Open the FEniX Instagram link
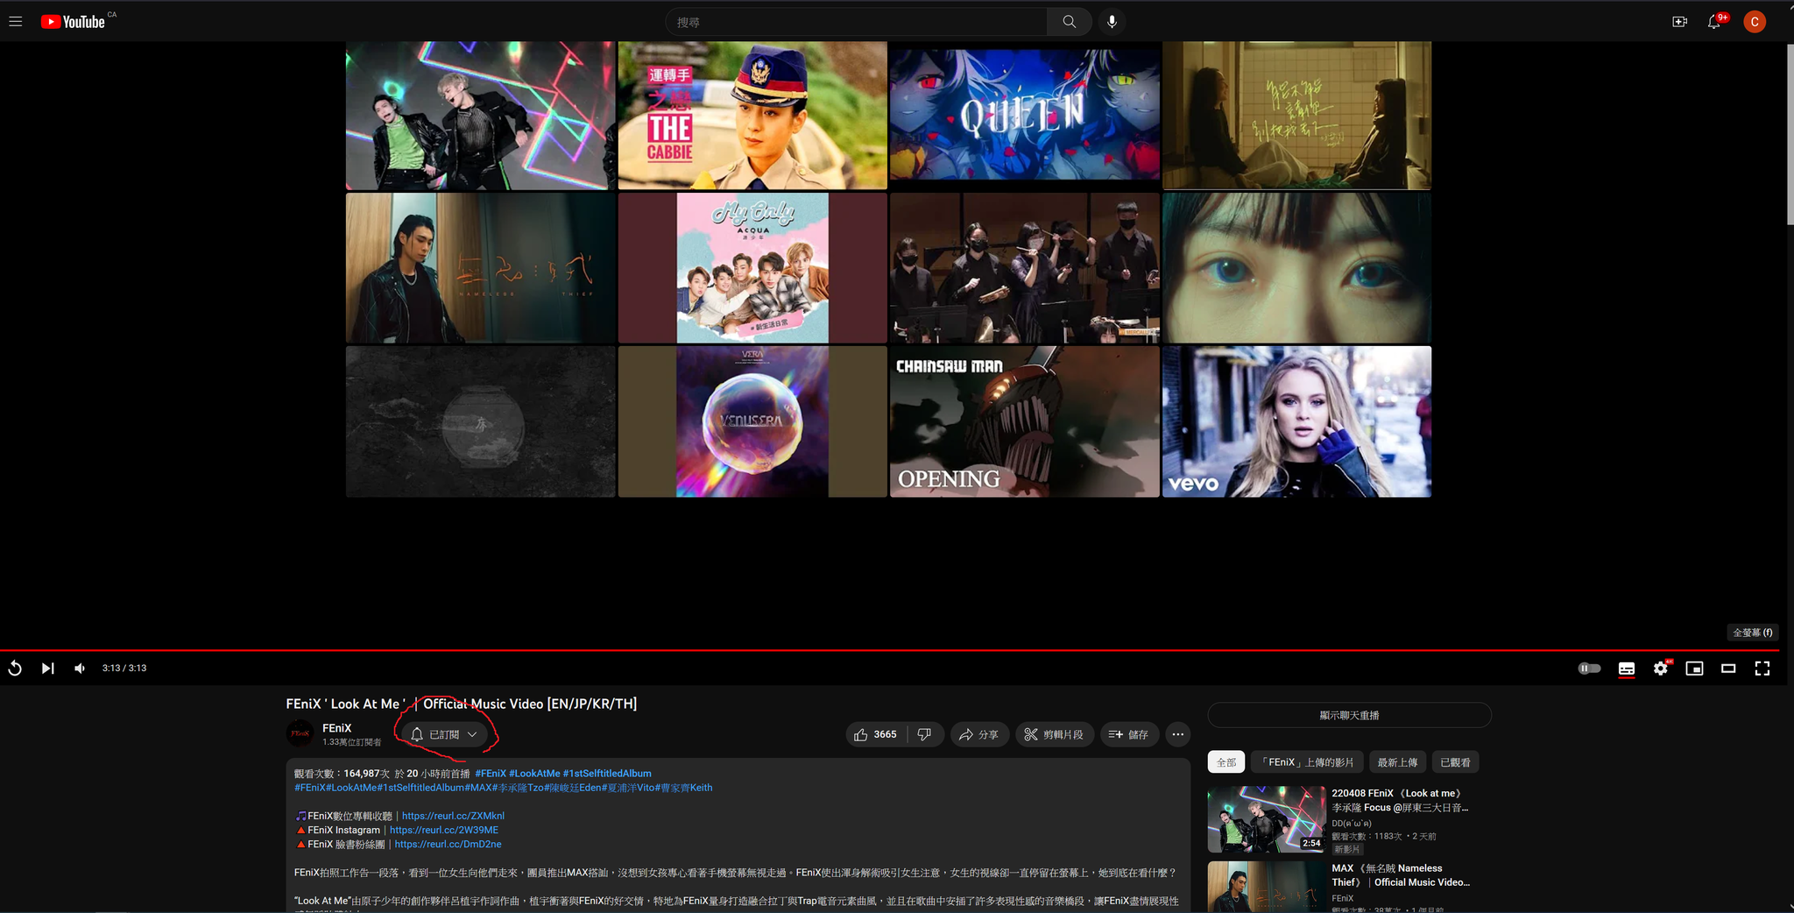The width and height of the screenshot is (1794, 913). click(444, 830)
